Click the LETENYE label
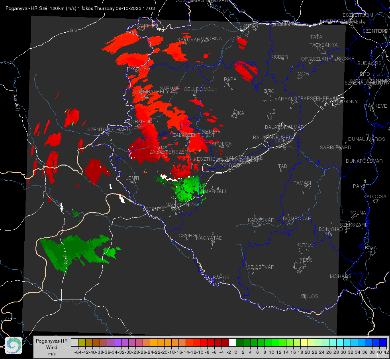The width and height of the screenshot is (390, 359). click(x=153, y=209)
